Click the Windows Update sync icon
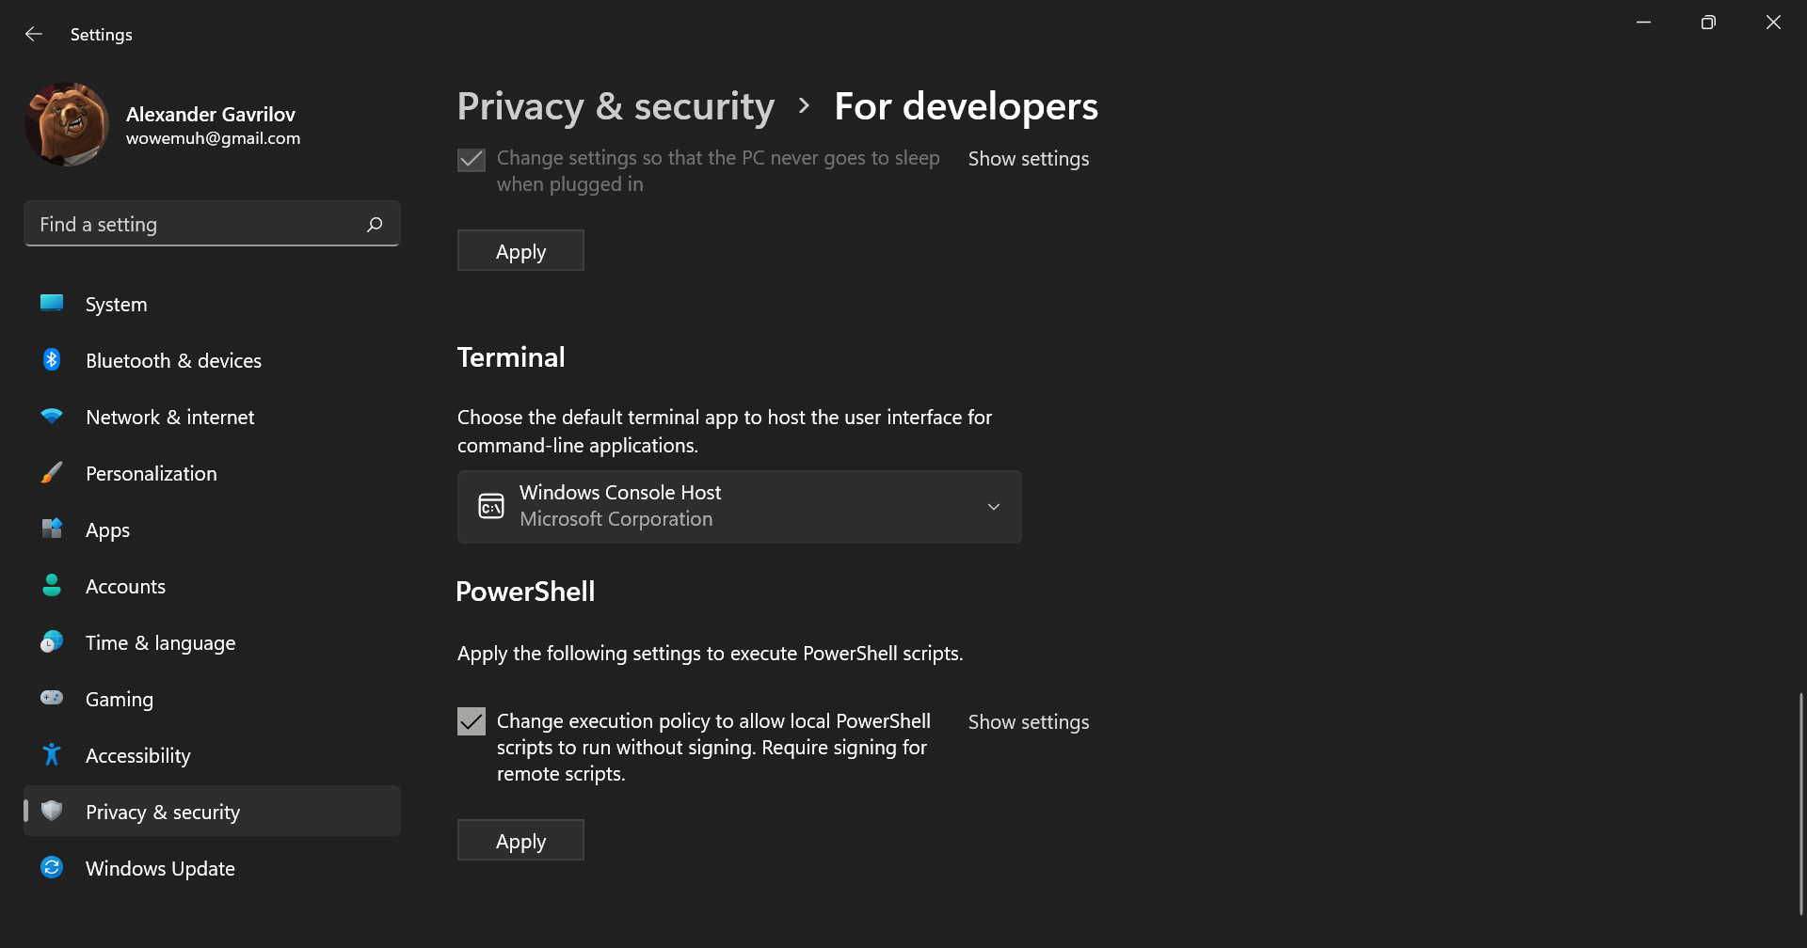Image resolution: width=1807 pixels, height=948 pixels. 52,867
